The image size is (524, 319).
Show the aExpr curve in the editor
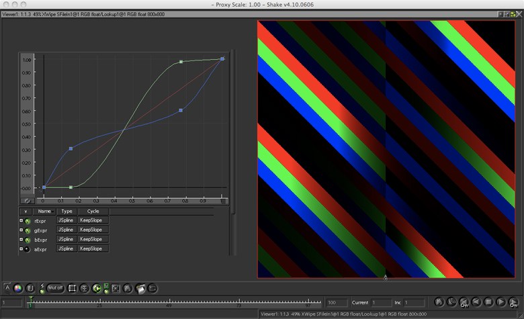pos(28,248)
